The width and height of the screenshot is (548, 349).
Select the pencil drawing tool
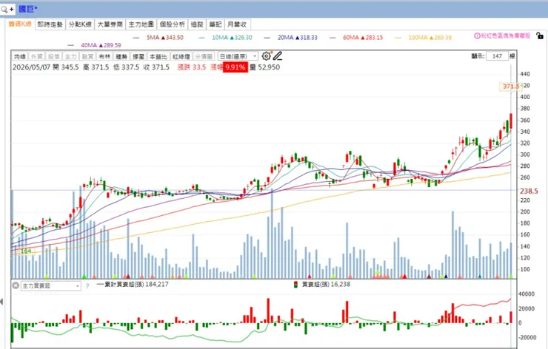click(x=278, y=56)
